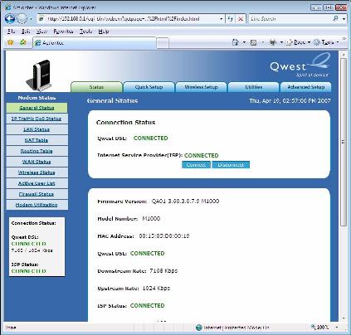351x335 pixels.
Task: Click the page vertical scrollbar thumb
Action: [344, 142]
